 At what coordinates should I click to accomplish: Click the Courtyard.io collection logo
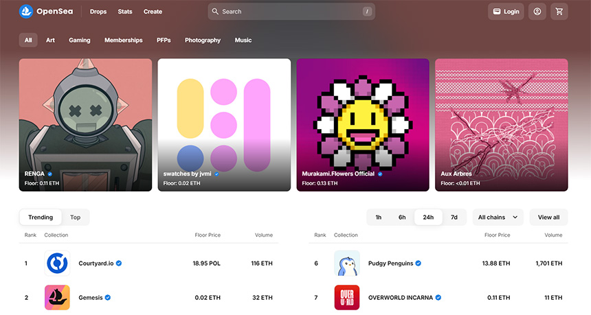pyautogui.click(x=57, y=263)
